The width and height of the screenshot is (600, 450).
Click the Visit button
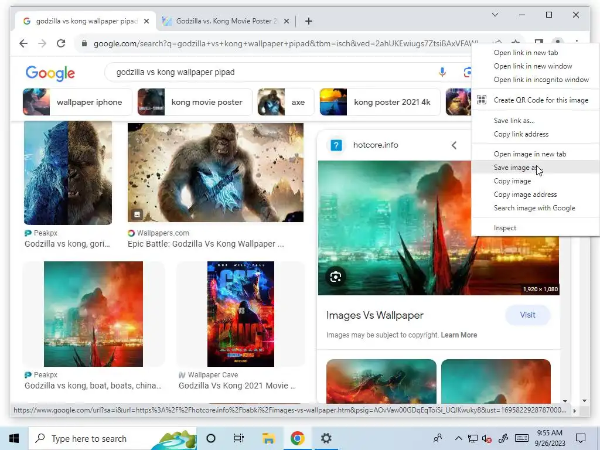coord(528,315)
